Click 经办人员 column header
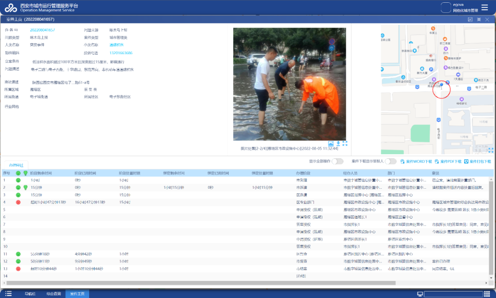The image size is (496, 298). (350, 173)
